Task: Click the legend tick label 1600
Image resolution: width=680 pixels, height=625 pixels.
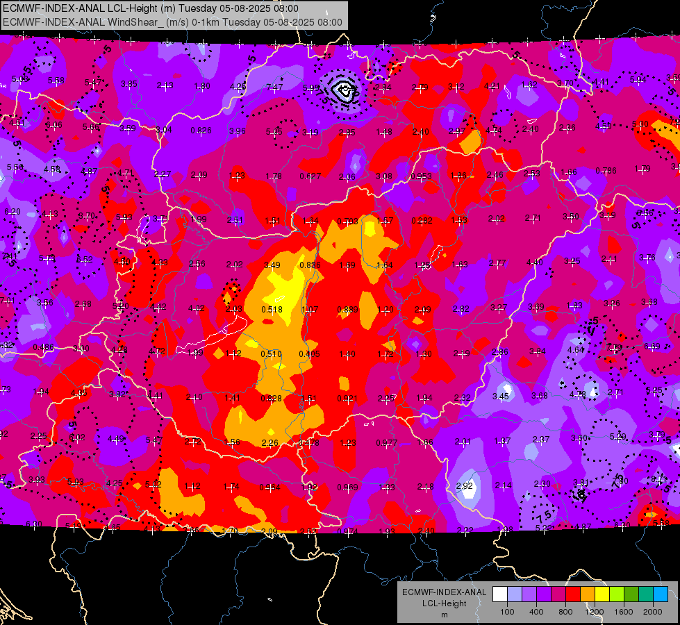Action: (x=624, y=612)
